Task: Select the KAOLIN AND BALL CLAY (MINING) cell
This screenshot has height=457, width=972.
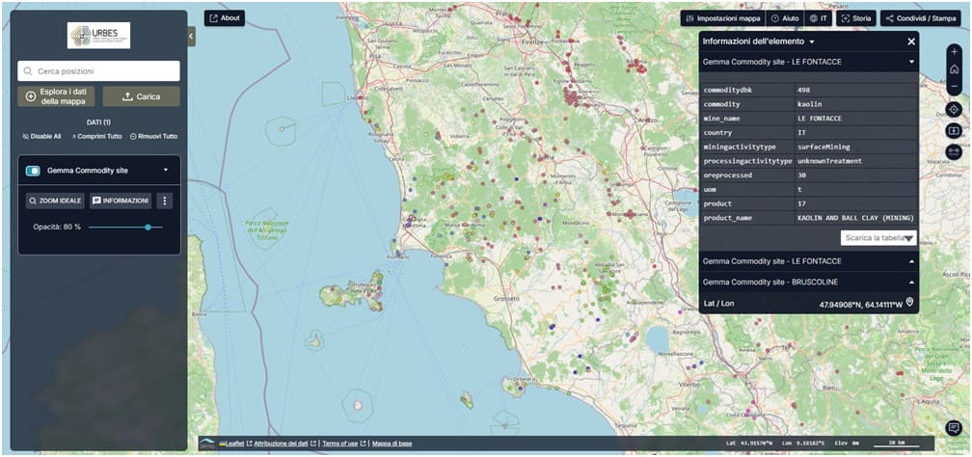Action: (x=855, y=218)
